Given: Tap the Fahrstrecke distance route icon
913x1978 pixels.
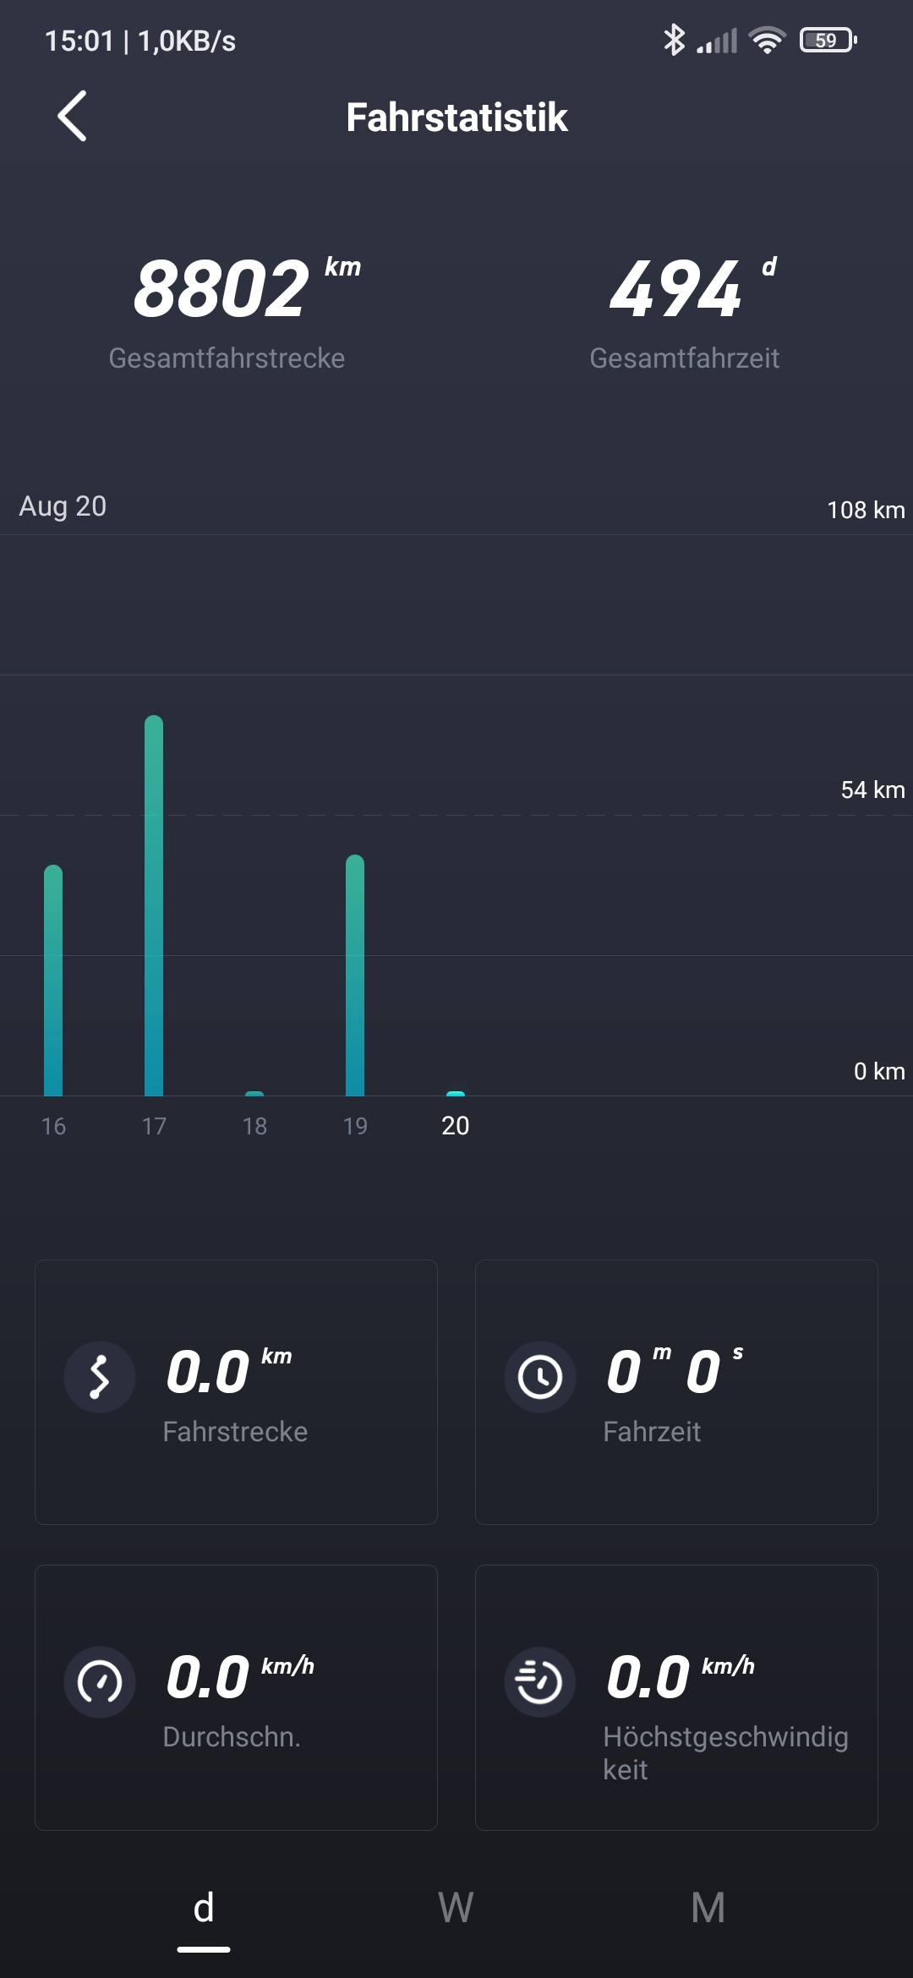Looking at the screenshot, I should point(100,1377).
